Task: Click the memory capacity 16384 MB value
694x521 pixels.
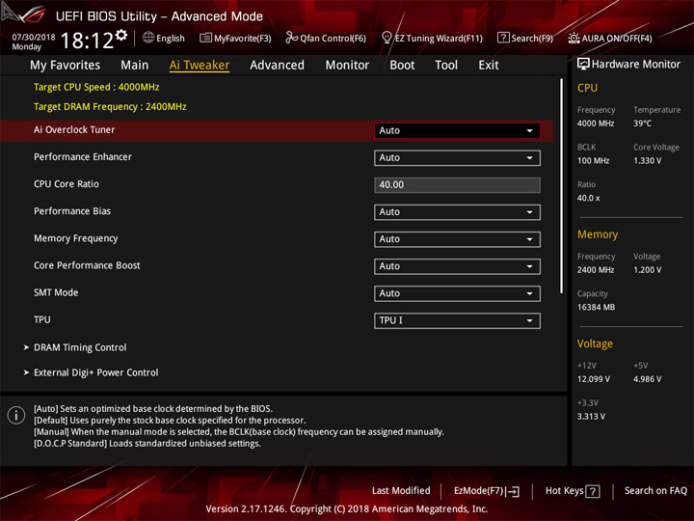Action: click(596, 307)
